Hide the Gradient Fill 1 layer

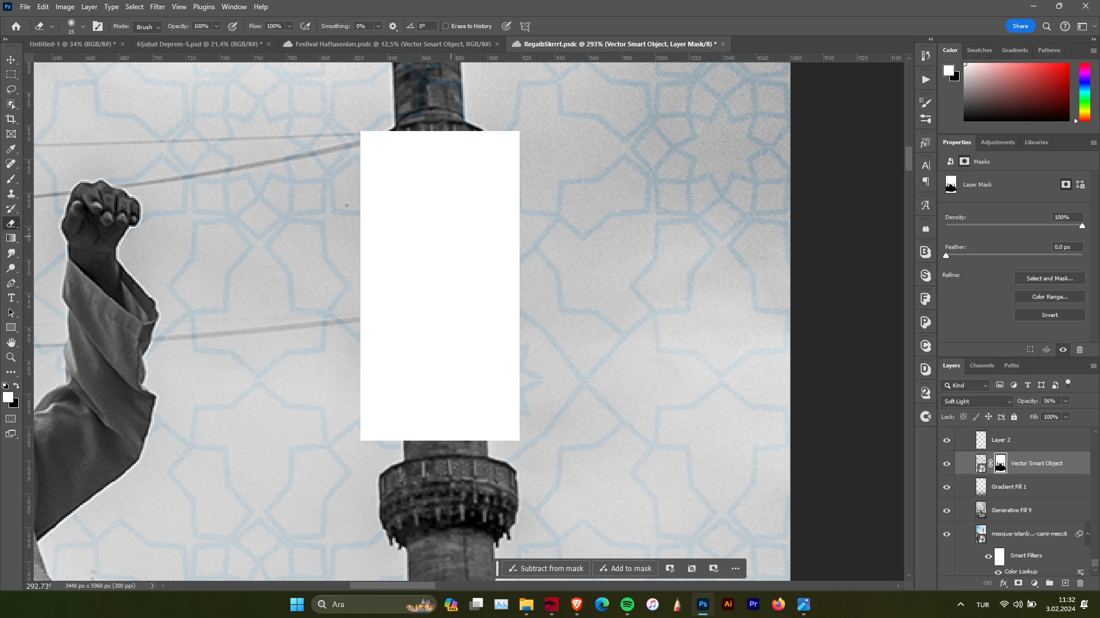point(946,487)
